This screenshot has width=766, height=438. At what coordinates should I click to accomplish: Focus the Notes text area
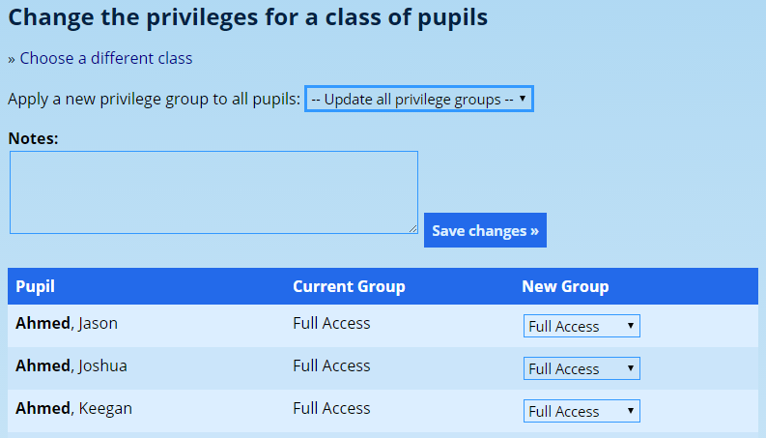pos(213,191)
